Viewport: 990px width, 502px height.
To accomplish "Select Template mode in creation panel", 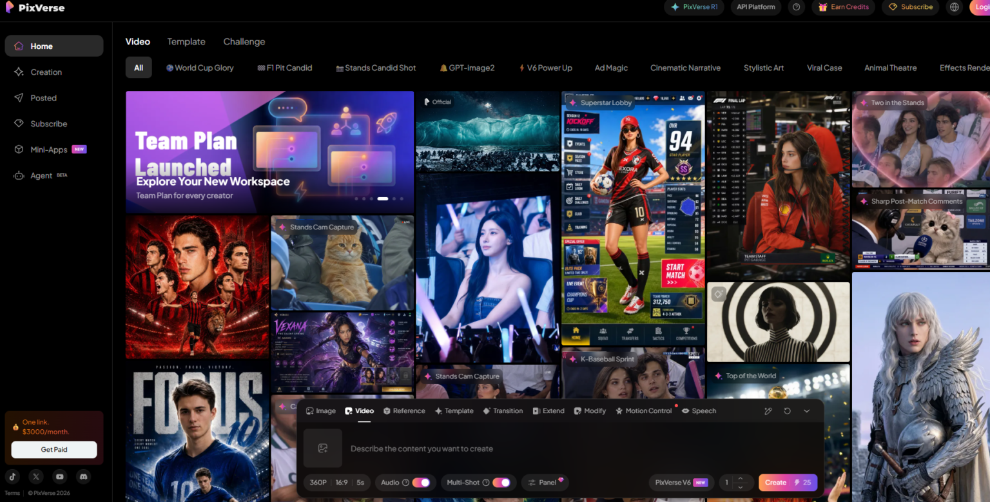I will [454, 410].
